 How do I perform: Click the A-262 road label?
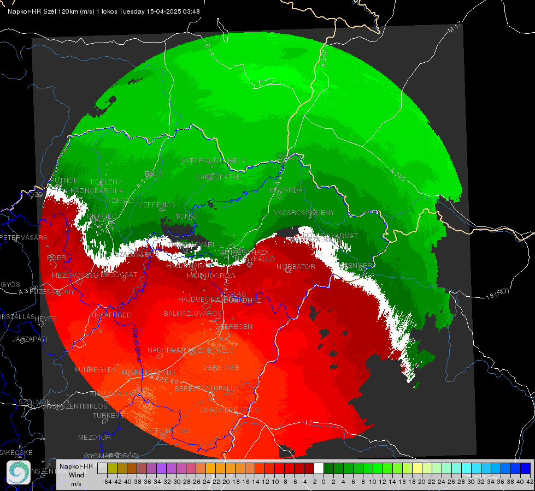click(x=324, y=58)
